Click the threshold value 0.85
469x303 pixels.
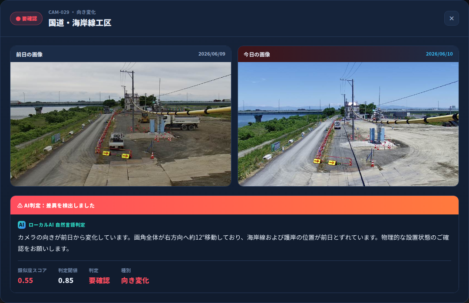pos(66,280)
